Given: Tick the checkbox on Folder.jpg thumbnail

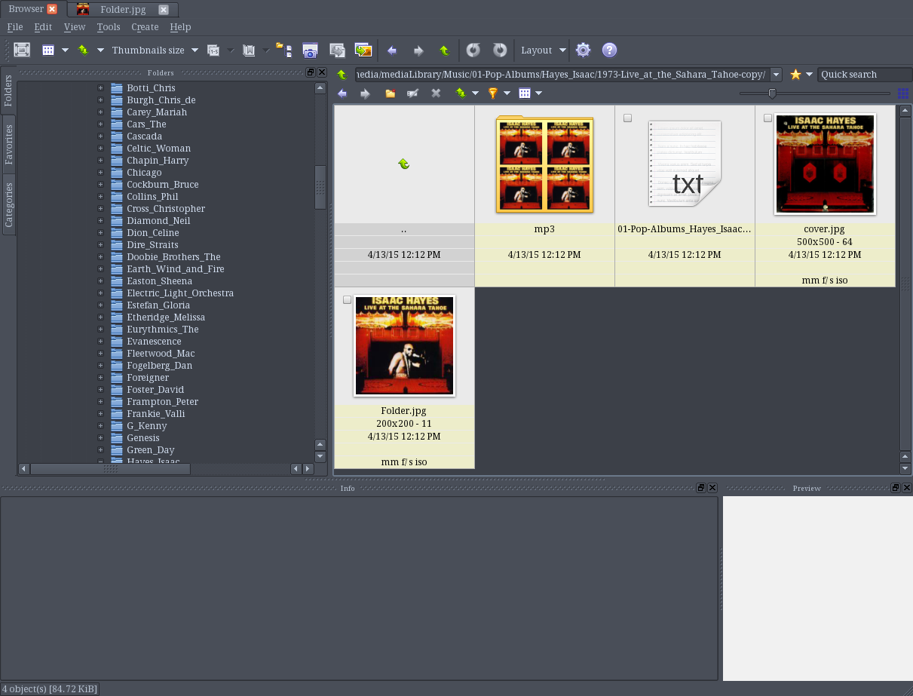Looking at the screenshot, I should 347,300.
